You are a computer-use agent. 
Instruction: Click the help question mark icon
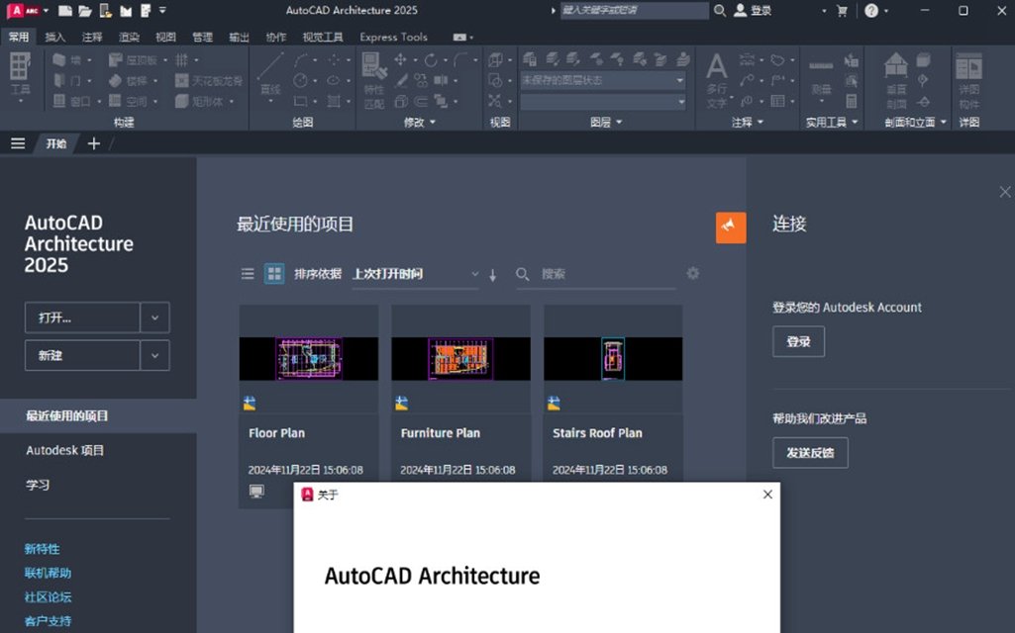871,10
